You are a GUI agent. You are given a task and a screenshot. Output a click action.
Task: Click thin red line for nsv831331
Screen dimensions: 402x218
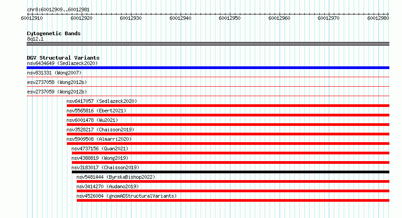208,77
